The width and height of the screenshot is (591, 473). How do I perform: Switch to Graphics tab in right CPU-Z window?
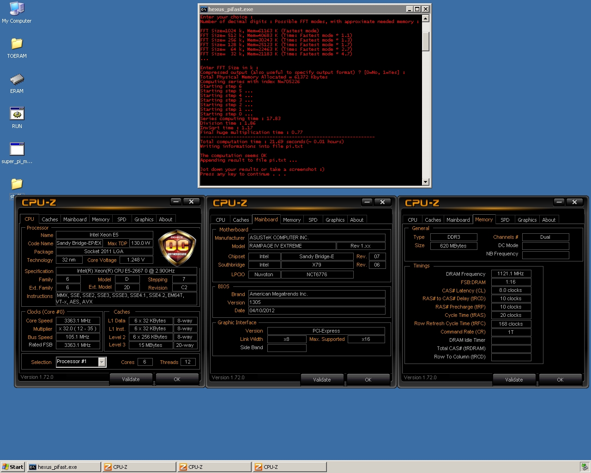pyautogui.click(x=527, y=220)
